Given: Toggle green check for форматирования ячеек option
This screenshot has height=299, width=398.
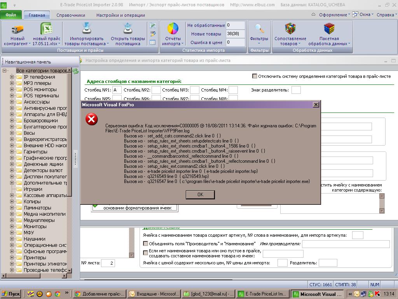Looking at the screenshot, I should coord(96,206).
